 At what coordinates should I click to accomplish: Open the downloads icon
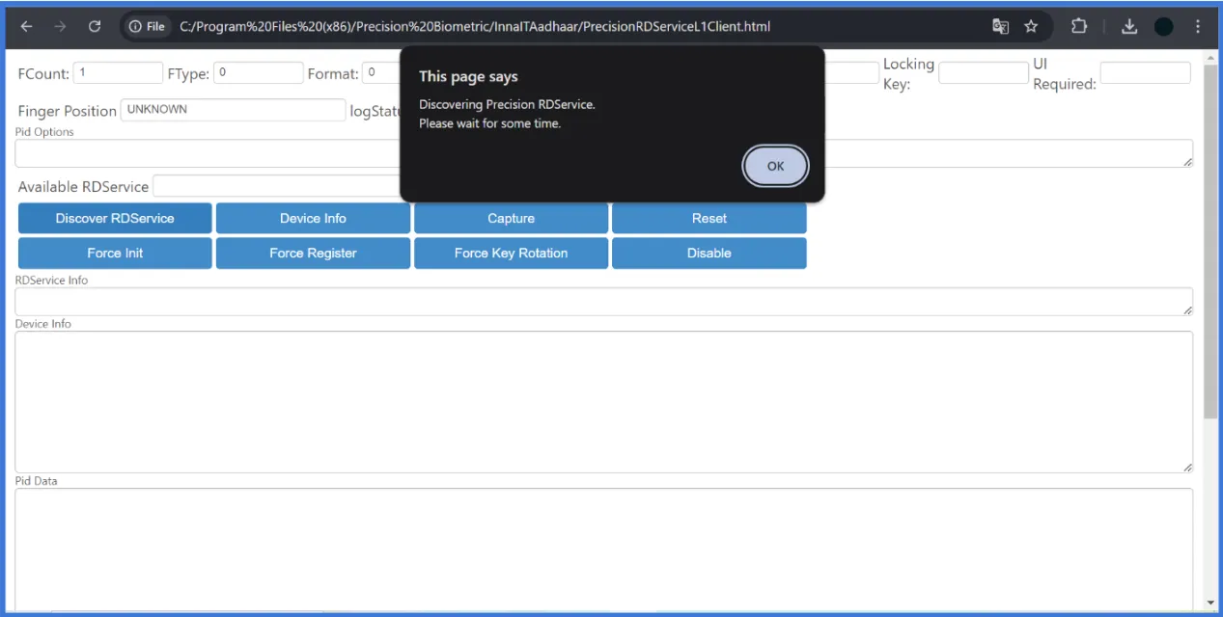[1130, 27]
